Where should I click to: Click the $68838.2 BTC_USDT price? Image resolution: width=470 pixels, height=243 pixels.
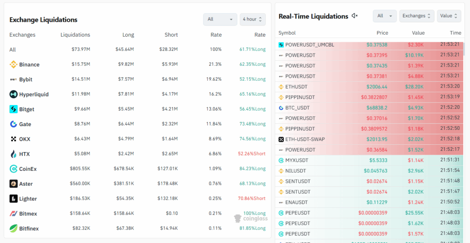[x=377, y=108]
